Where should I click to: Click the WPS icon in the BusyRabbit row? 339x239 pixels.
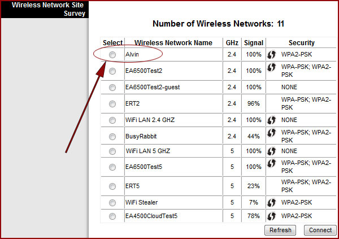pyautogui.click(x=271, y=133)
